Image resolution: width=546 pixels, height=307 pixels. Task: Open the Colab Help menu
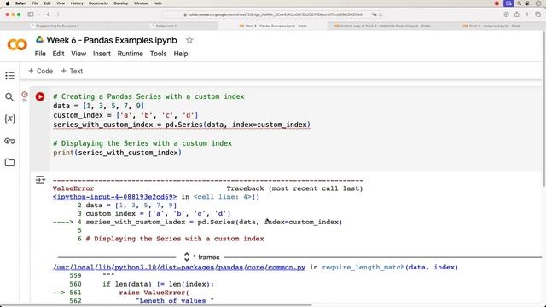coord(181,54)
